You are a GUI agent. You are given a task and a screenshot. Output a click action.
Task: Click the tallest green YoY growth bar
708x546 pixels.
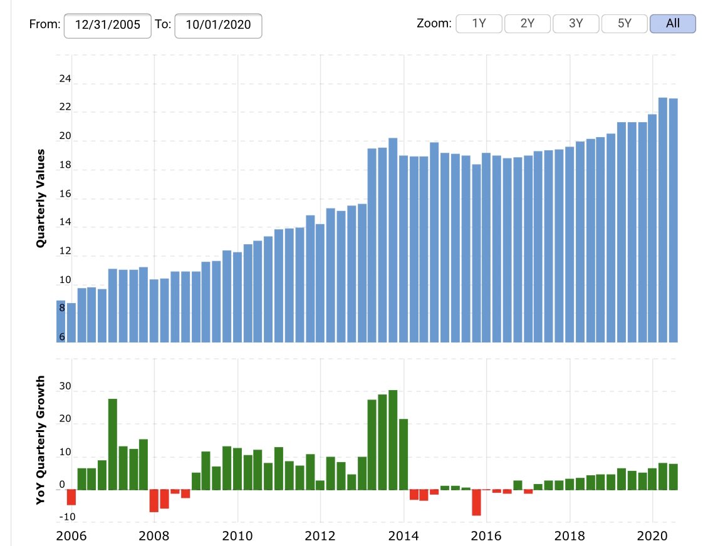pyautogui.click(x=393, y=440)
